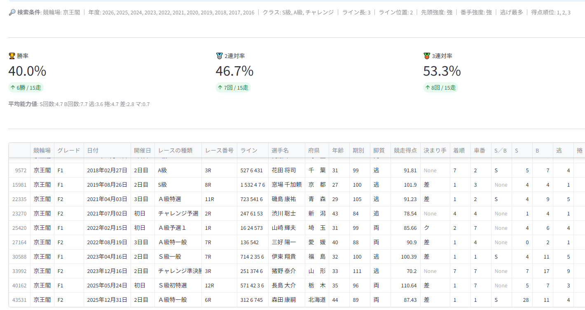Click the bronze medal icon beside 3連対率
This screenshot has width=585, height=310.
point(427,56)
